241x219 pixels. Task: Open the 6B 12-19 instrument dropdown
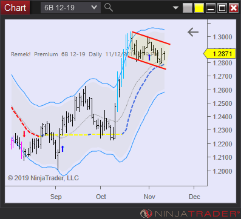(70, 8)
